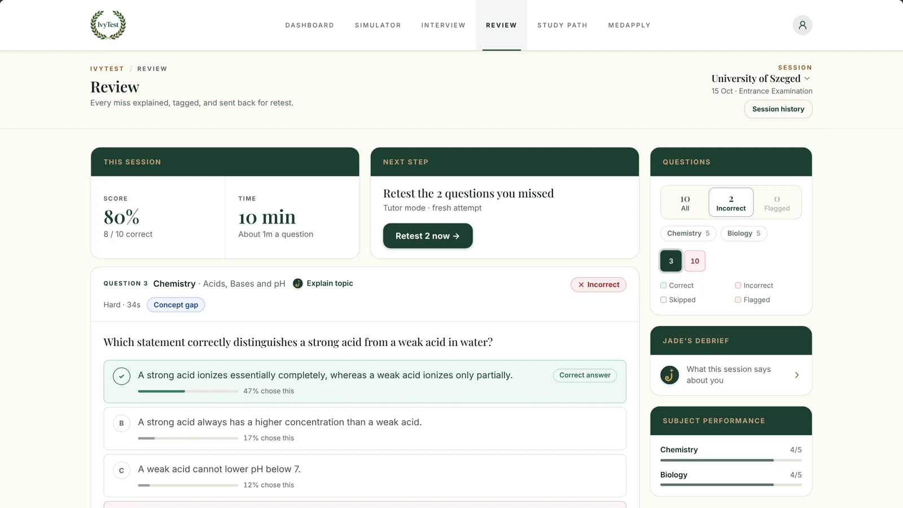Click the Jade avatar in Jade's Debrief
Image resolution: width=903 pixels, height=508 pixels.
click(x=670, y=375)
